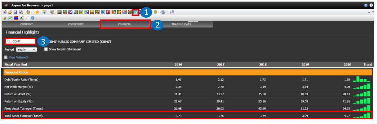The width and height of the screenshot is (377, 124).
Task: Open the yellow folder icon in toolbar
Action: pos(10,12)
